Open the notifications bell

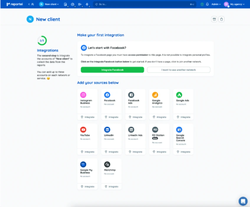pos(207,4)
